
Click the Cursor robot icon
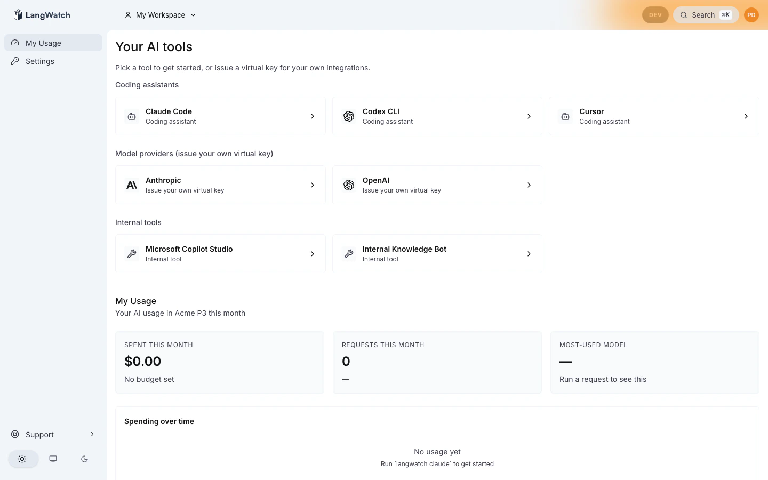click(565, 116)
